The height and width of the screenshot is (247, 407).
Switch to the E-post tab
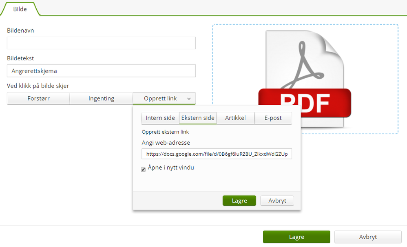[x=273, y=118]
